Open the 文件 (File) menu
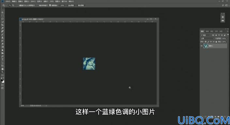This screenshot has width=230, height=125. click(8, 1)
